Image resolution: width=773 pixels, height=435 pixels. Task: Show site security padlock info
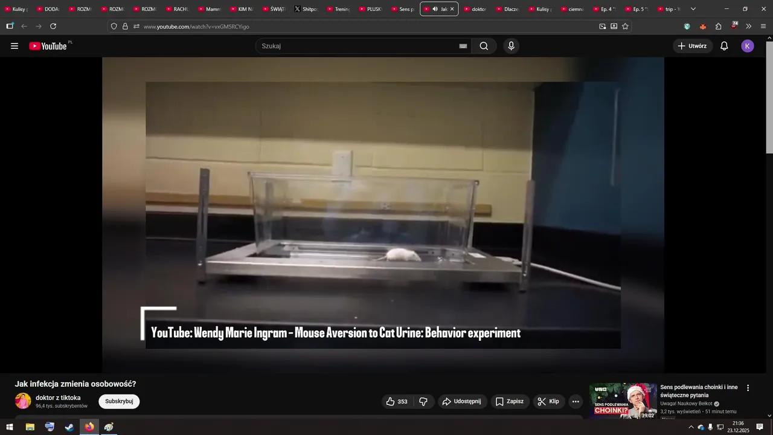point(125,26)
